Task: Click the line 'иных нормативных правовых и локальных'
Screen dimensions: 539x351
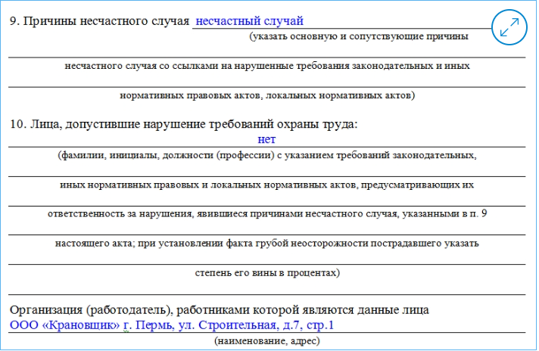Action: [267, 185]
